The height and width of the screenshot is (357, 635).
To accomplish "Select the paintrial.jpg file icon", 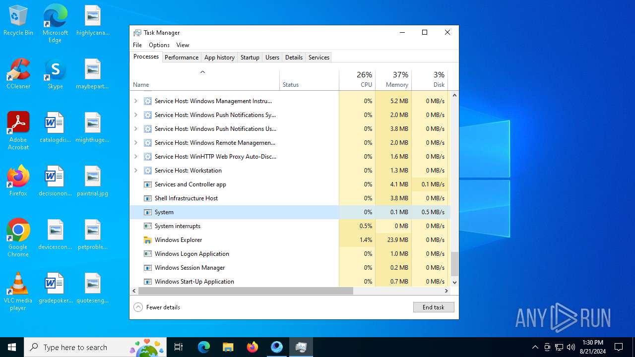I will click(93, 181).
